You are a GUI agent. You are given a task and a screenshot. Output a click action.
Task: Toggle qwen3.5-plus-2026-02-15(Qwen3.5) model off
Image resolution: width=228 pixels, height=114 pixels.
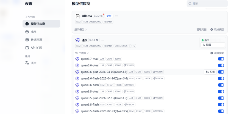(x=221, y=98)
